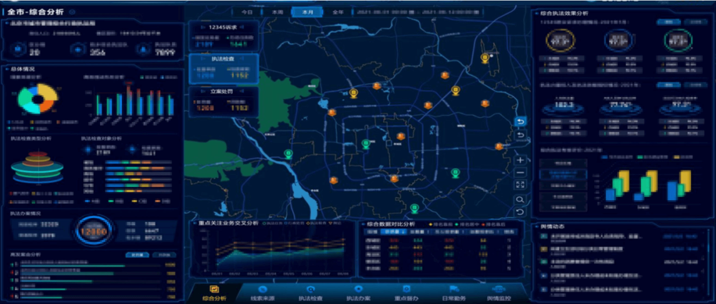Open the end date-time picker field
Image resolution: width=716 pixels, height=304 pixels.
451,12
